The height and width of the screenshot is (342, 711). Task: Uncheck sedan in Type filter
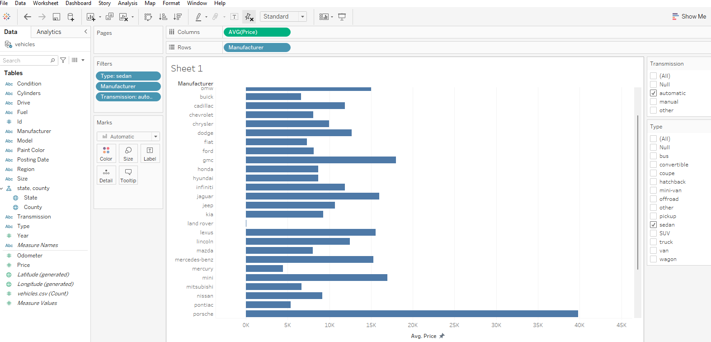tap(654, 225)
